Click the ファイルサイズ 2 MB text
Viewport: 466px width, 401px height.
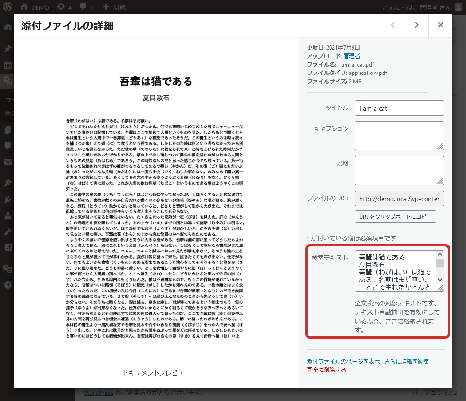[334, 82]
